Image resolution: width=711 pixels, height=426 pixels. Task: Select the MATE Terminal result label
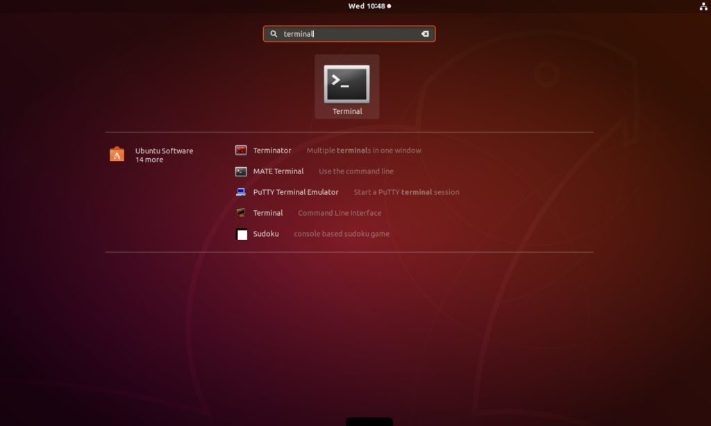(x=278, y=171)
